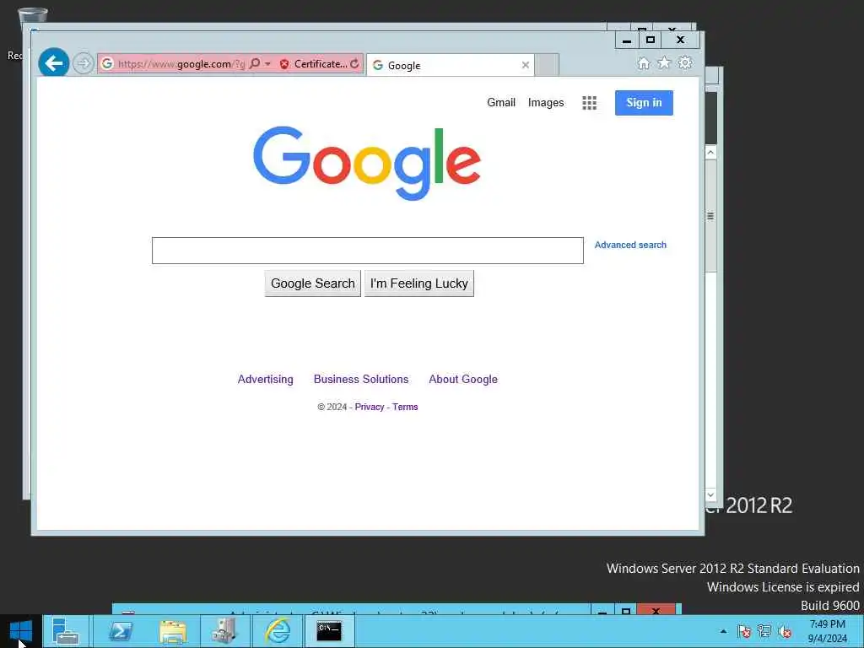Minimize the Internet Explorer window
Image resolution: width=864 pixels, height=648 pixels.
pos(627,40)
